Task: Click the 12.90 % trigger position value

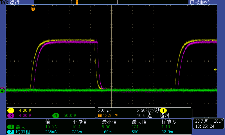Action: pyautogui.click(x=111, y=116)
